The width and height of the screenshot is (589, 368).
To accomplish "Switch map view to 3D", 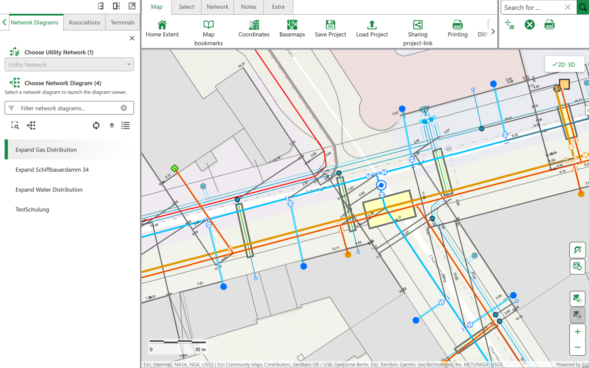I will pyautogui.click(x=571, y=64).
